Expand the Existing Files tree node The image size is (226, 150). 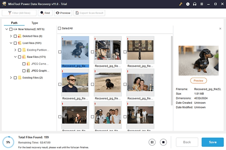point(11,78)
